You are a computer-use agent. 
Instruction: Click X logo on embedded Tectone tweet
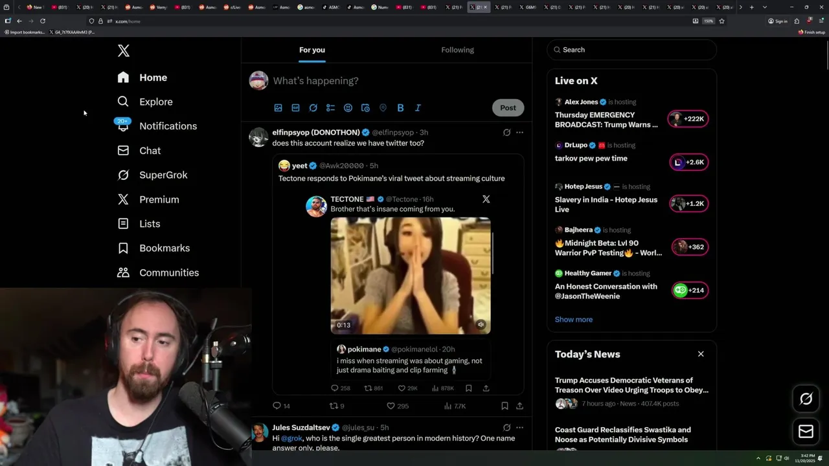pyautogui.click(x=486, y=199)
